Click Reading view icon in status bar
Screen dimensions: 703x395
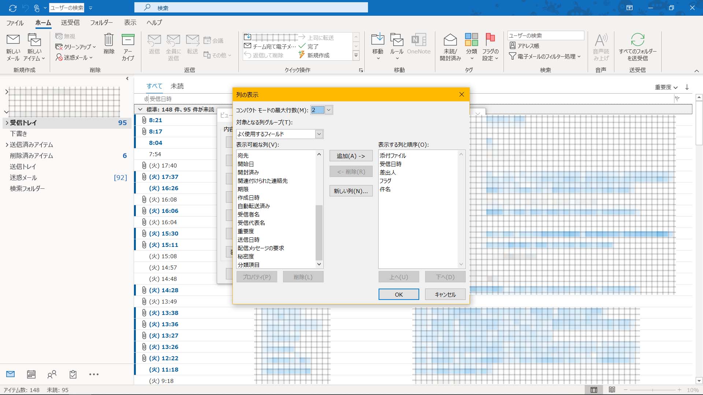coord(612,390)
